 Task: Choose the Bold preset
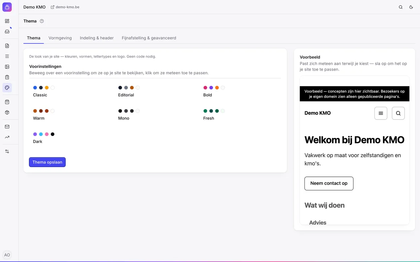click(241, 91)
